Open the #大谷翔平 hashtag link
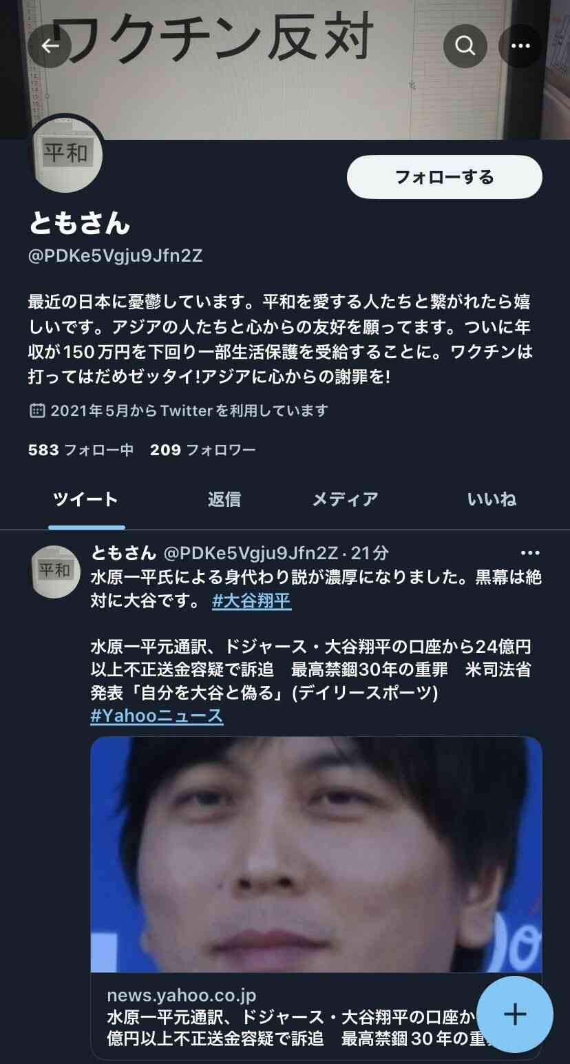This screenshot has height=1064, width=570. 251,601
